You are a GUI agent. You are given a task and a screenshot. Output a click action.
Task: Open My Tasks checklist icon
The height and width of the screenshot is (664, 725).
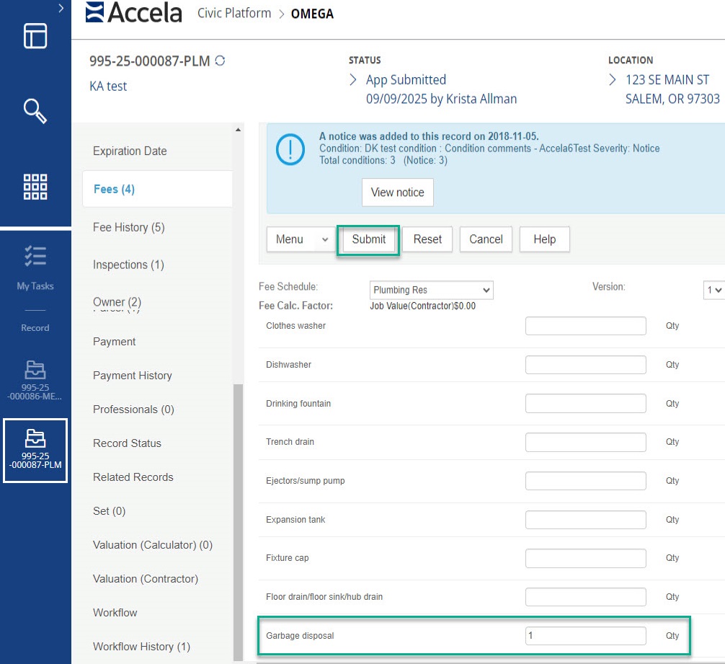35,256
